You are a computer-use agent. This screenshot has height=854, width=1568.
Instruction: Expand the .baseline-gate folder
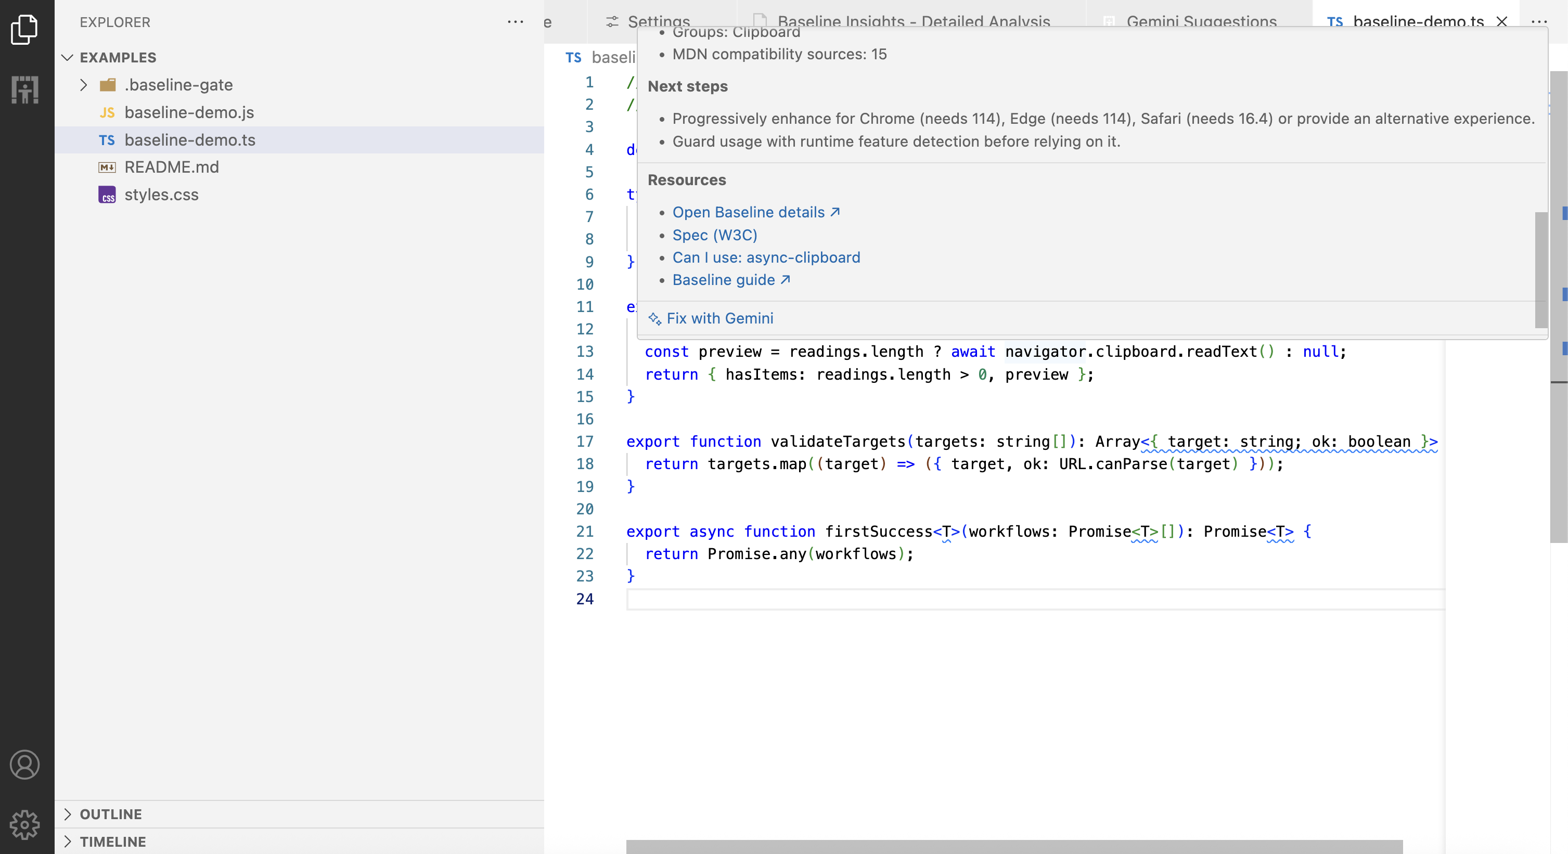[84, 85]
